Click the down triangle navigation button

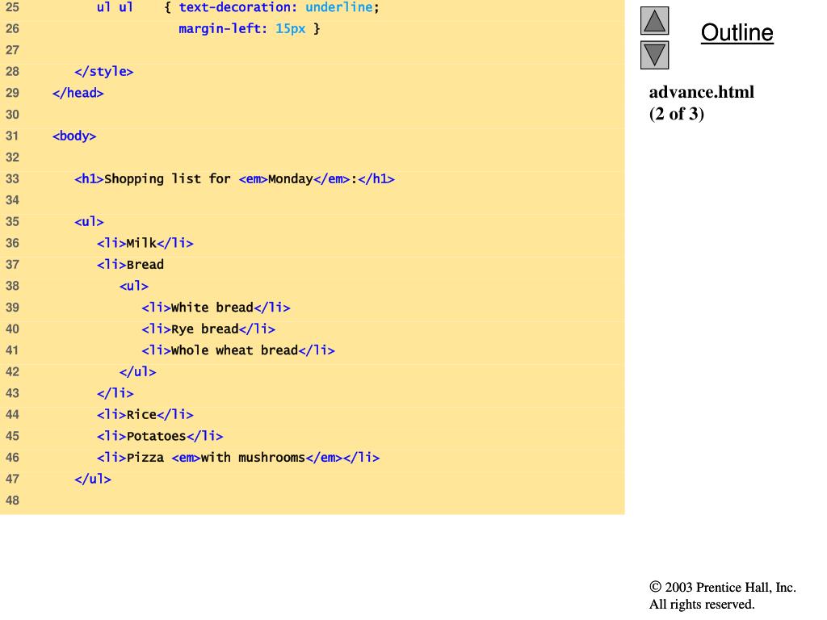click(654, 55)
